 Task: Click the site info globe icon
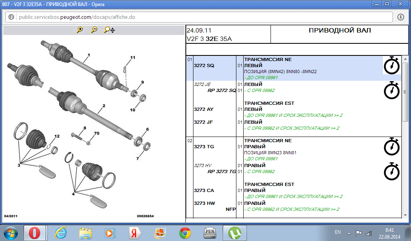tap(11, 17)
